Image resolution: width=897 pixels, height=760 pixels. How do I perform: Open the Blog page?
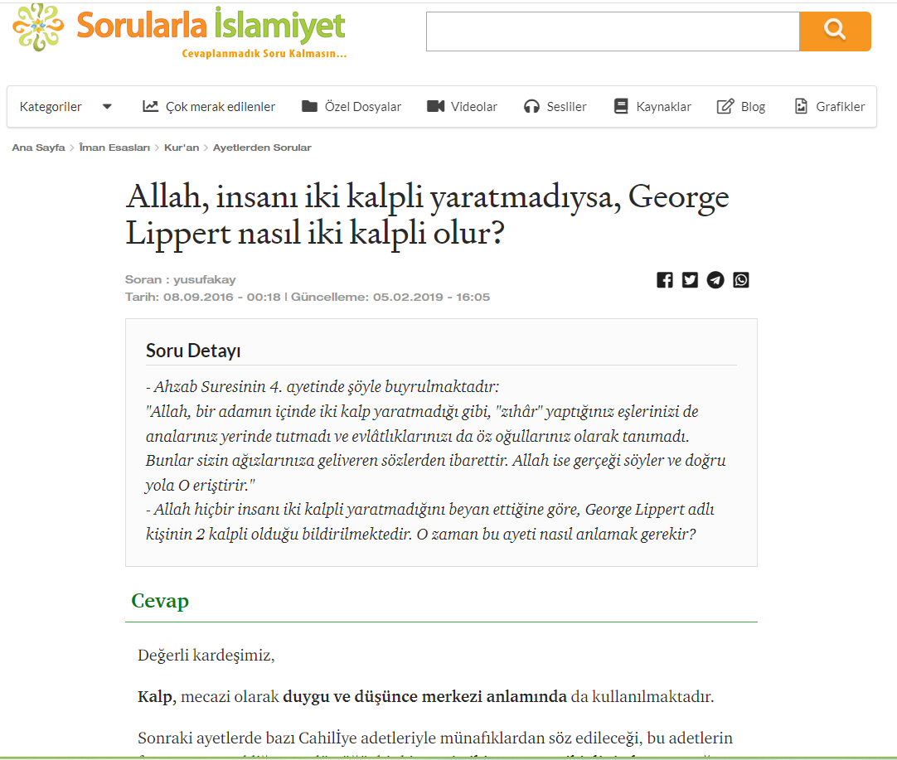741,106
